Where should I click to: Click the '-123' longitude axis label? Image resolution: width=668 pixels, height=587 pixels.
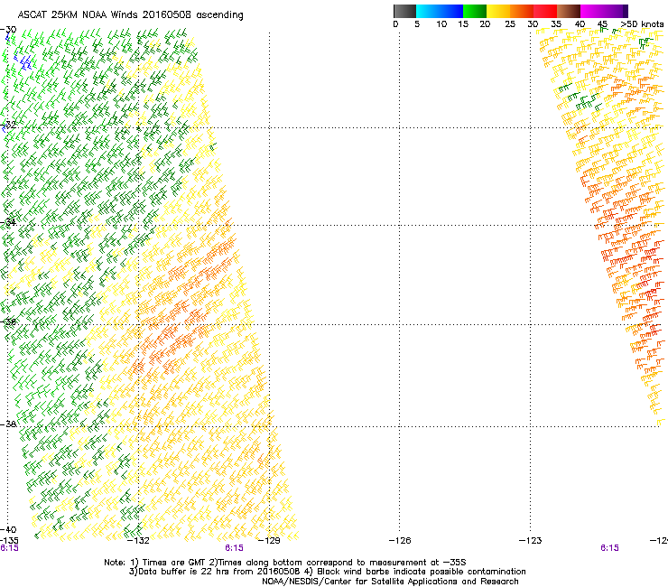pyautogui.click(x=531, y=541)
